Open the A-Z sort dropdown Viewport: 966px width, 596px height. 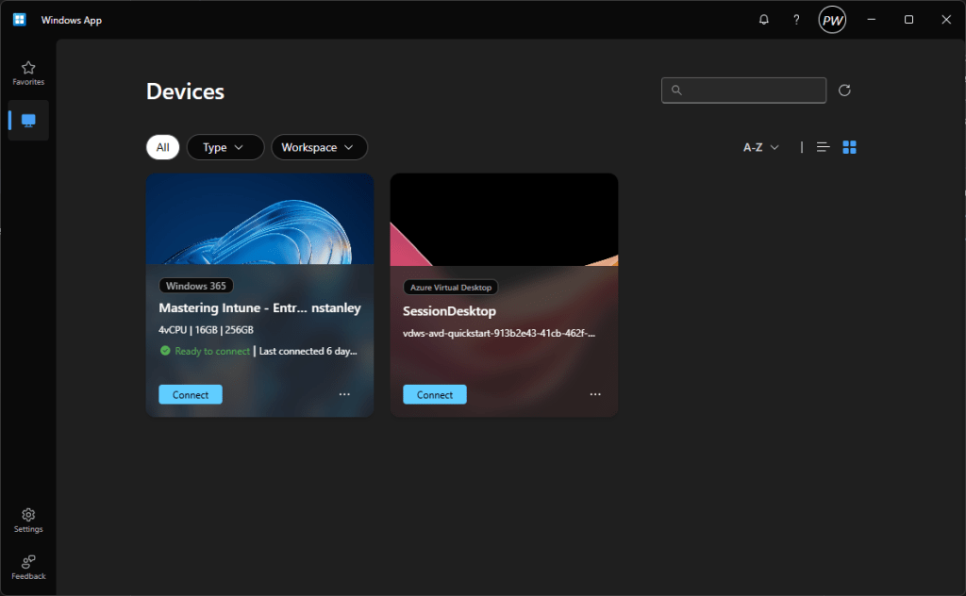761,147
